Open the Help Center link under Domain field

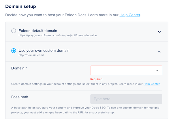click(x=151, y=84)
